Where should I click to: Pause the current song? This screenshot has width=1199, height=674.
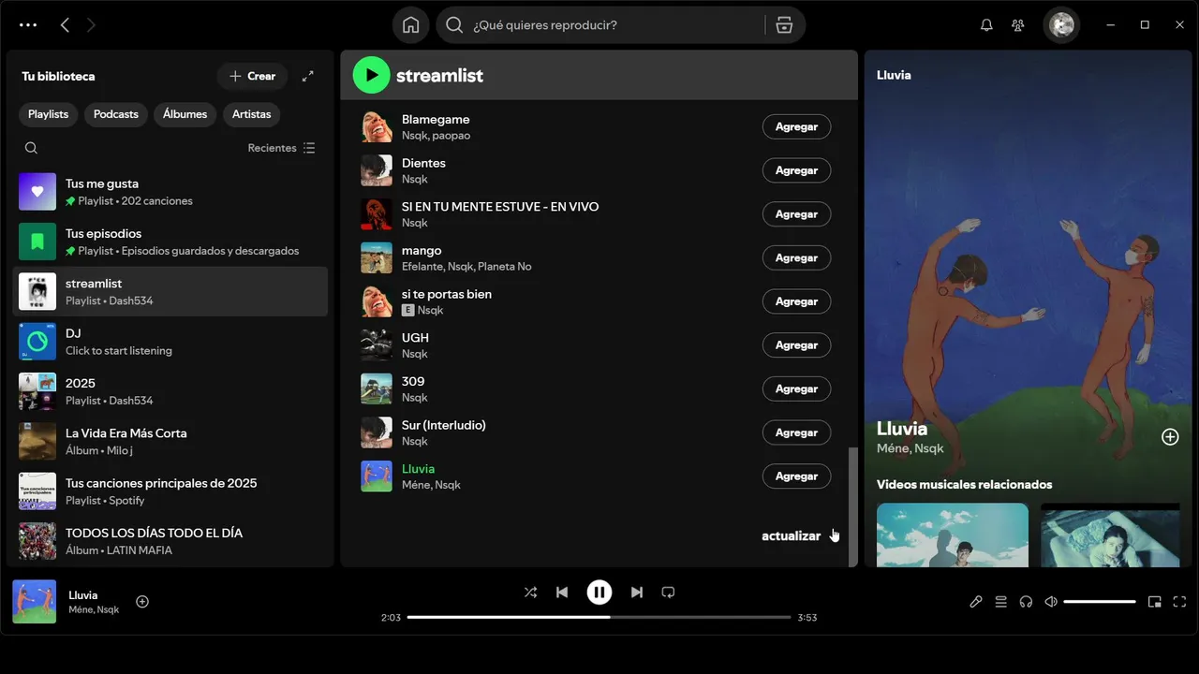point(599,593)
